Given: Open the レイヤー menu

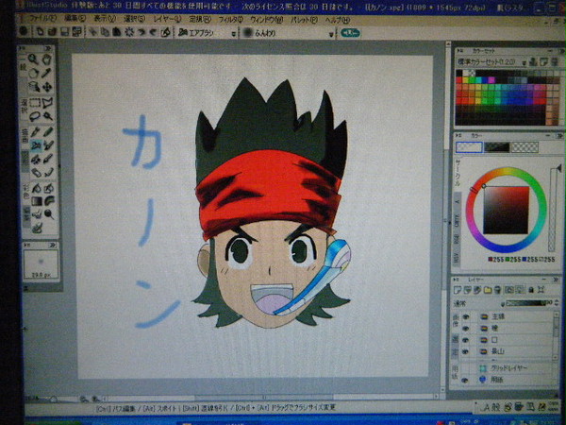Looking at the screenshot, I should click(167, 19).
